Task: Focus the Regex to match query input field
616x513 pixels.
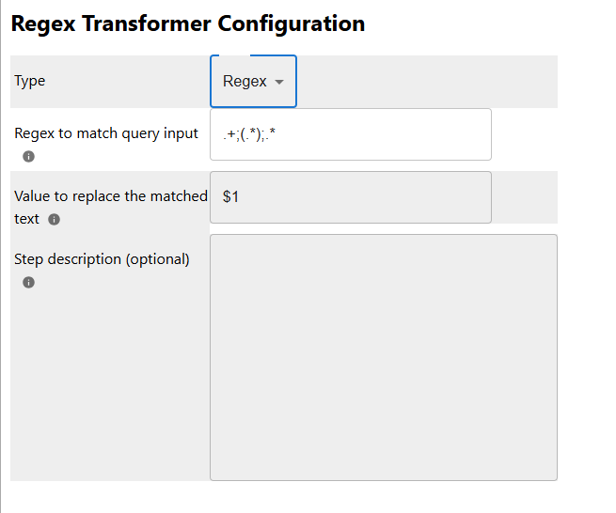Action: click(x=350, y=134)
